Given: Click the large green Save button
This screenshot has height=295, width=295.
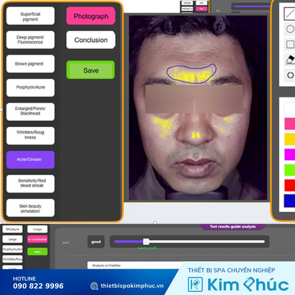Looking at the screenshot, I should (91, 70).
